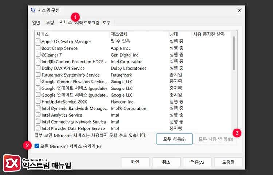
Task: Click the 취소 button
Action: pos(166,162)
